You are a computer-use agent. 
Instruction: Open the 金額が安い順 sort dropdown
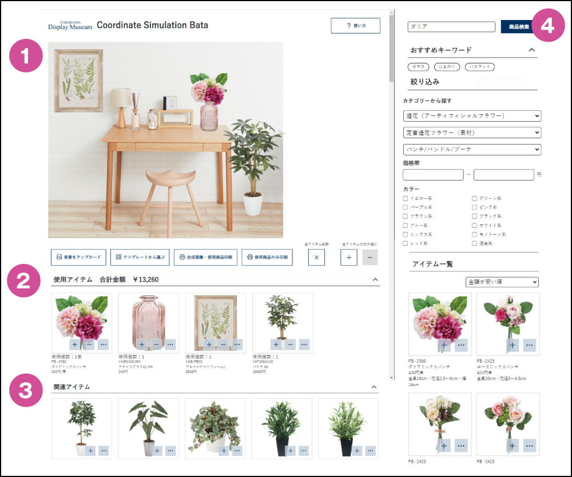click(502, 282)
